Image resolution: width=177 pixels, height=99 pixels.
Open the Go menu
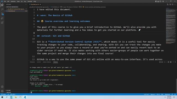tap(22, 1)
